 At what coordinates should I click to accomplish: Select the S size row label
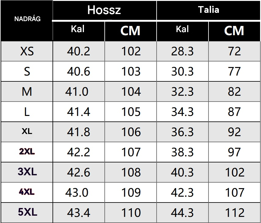[27, 72]
